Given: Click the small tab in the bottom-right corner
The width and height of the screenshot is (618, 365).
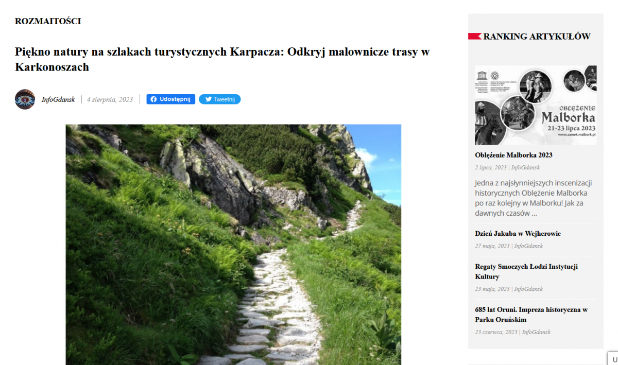Looking at the screenshot, I should 613,358.
